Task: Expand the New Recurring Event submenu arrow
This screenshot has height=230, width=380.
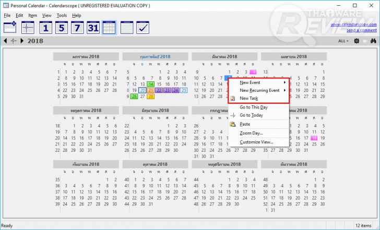Action: (x=285, y=90)
